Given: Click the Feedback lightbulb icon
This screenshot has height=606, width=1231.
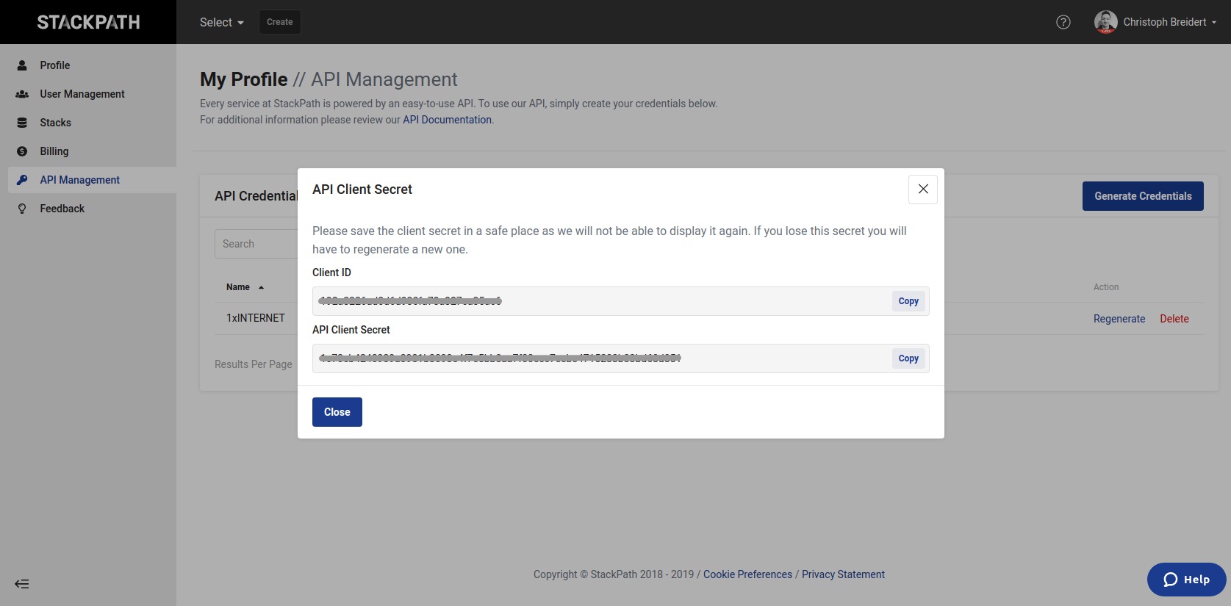Looking at the screenshot, I should pos(22,209).
